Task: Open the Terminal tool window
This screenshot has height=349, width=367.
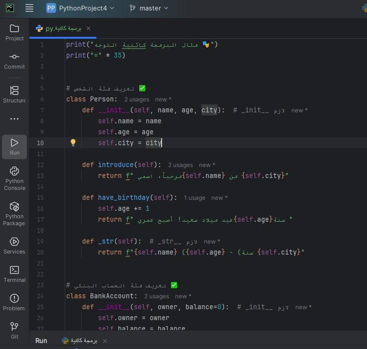Action: pyautogui.click(x=14, y=274)
